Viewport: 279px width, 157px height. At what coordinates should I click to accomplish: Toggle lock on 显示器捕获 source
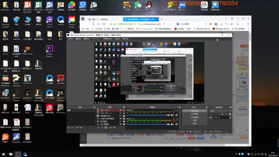124,124
